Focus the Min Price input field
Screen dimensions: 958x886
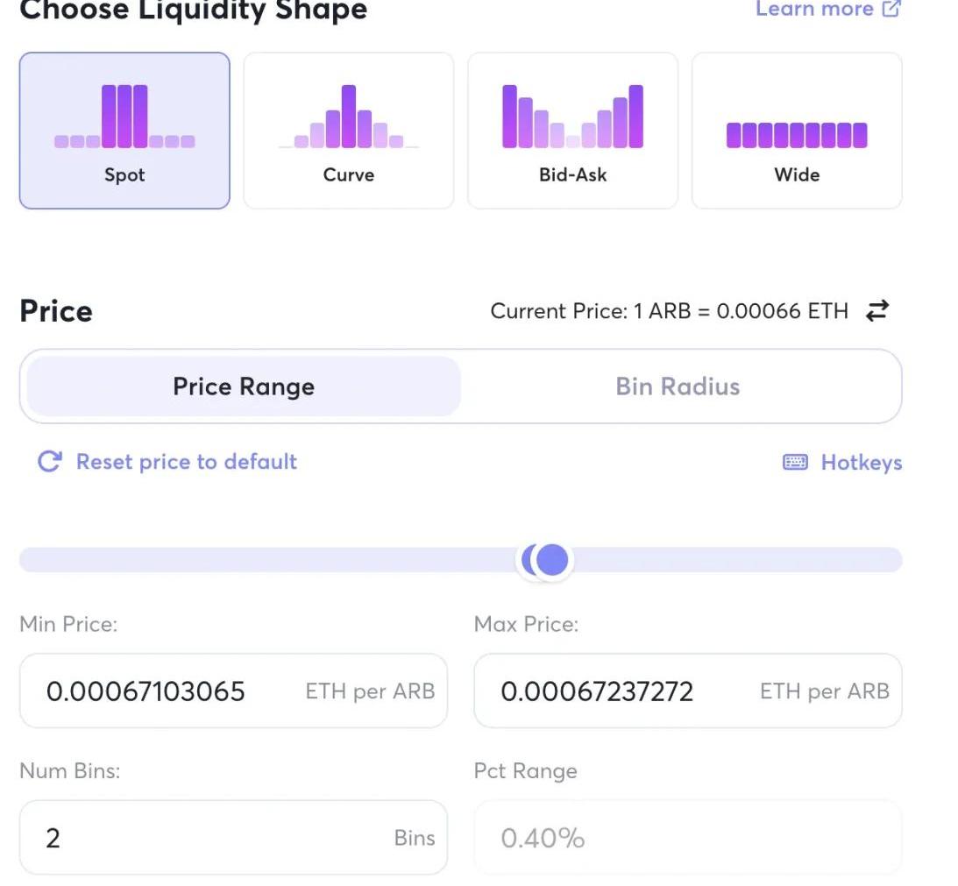coord(167,691)
